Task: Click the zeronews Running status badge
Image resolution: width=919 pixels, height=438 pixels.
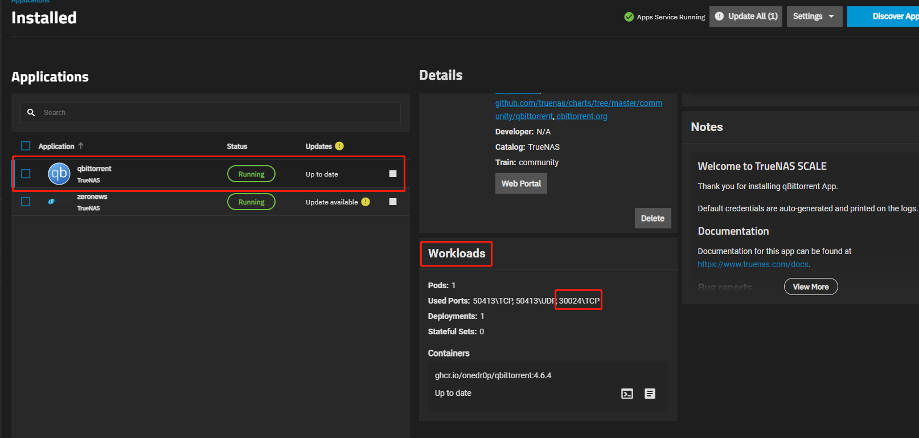Action: [251, 202]
